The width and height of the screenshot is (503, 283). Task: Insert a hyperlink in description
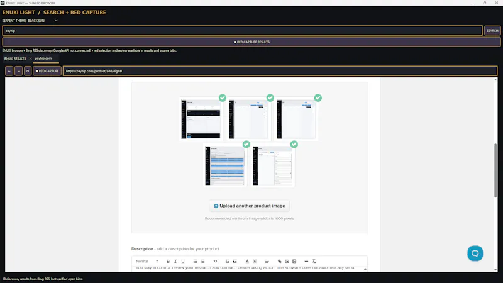(x=280, y=261)
